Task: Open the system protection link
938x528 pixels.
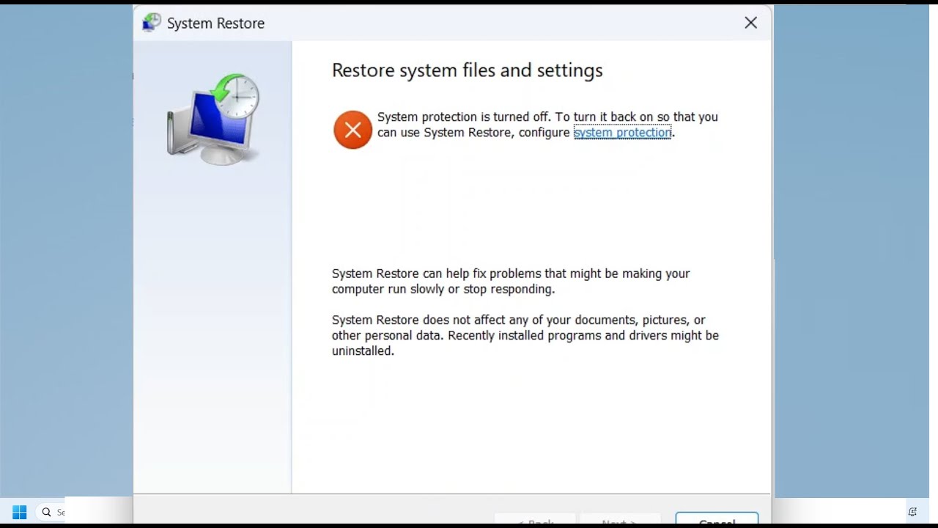Action: click(622, 133)
